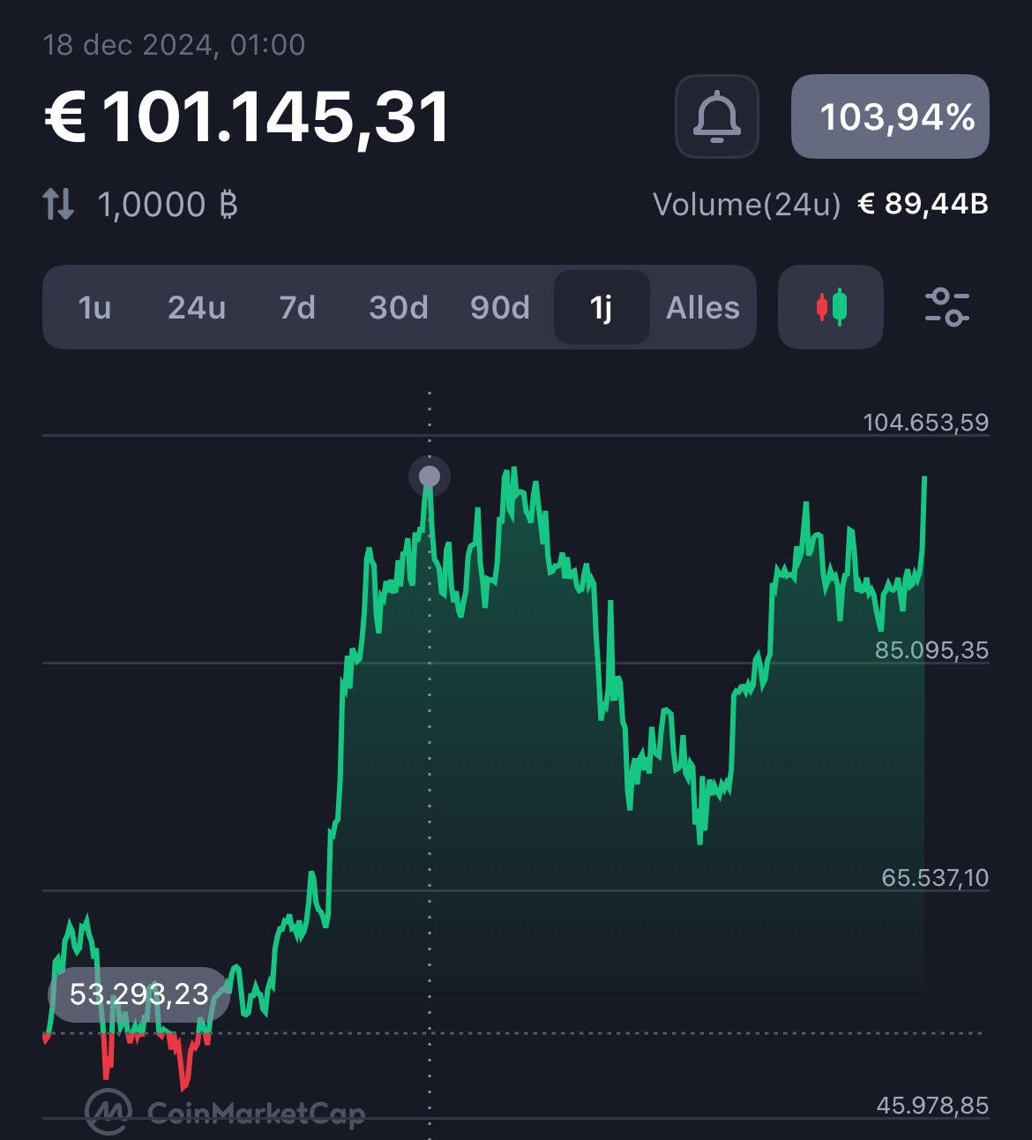
Task: Switch chart to the 7d range
Action: [297, 307]
